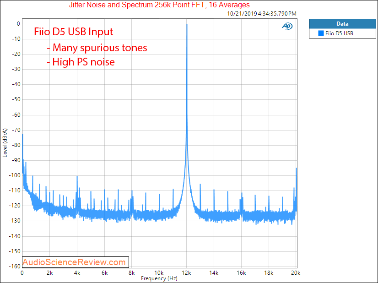This screenshot has width=378, height=283.
Task: Click the 20k frequency axis tick label
Action: coord(296,273)
